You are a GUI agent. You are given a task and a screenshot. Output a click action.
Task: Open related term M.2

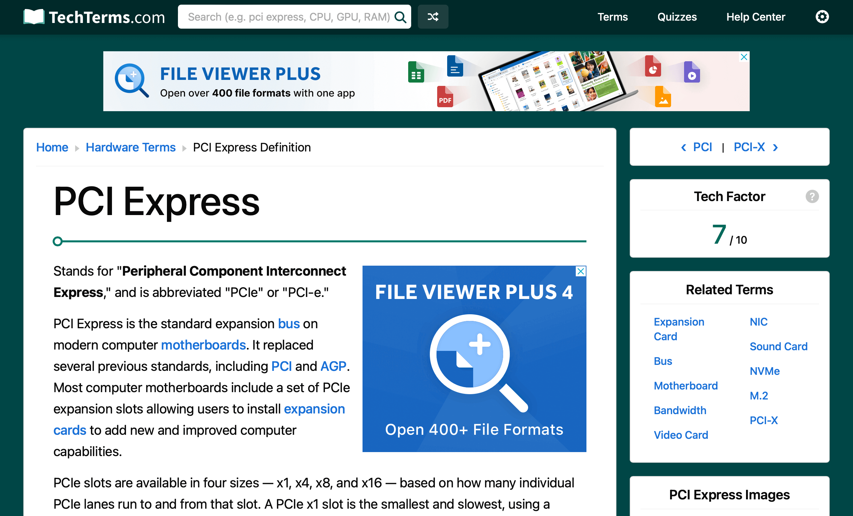click(758, 395)
